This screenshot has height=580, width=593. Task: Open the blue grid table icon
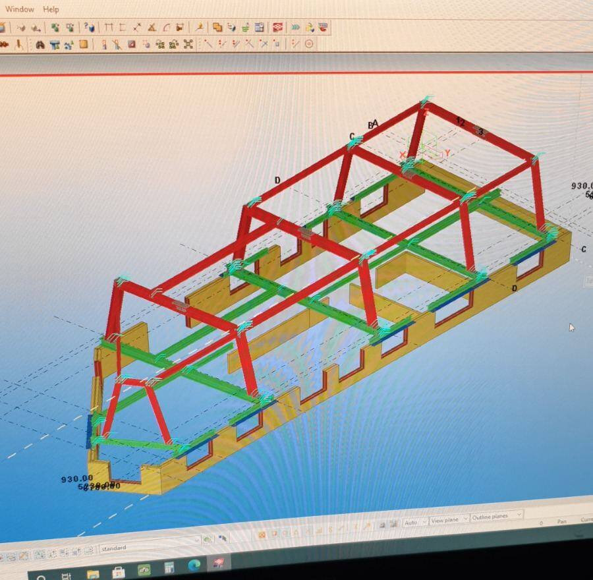(260, 27)
